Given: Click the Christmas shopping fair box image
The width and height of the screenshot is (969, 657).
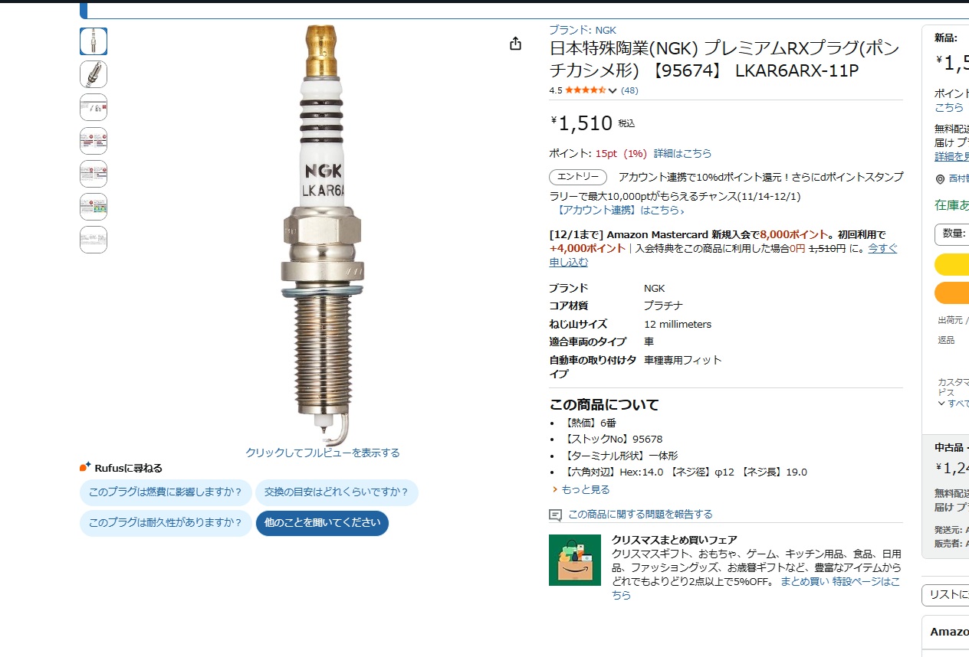Looking at the screenshot, I should pyautogui.click(x=574, y=560).
